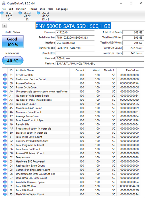146x199 pixels.
Task: Click the Features field
Action: coord(100,63)
